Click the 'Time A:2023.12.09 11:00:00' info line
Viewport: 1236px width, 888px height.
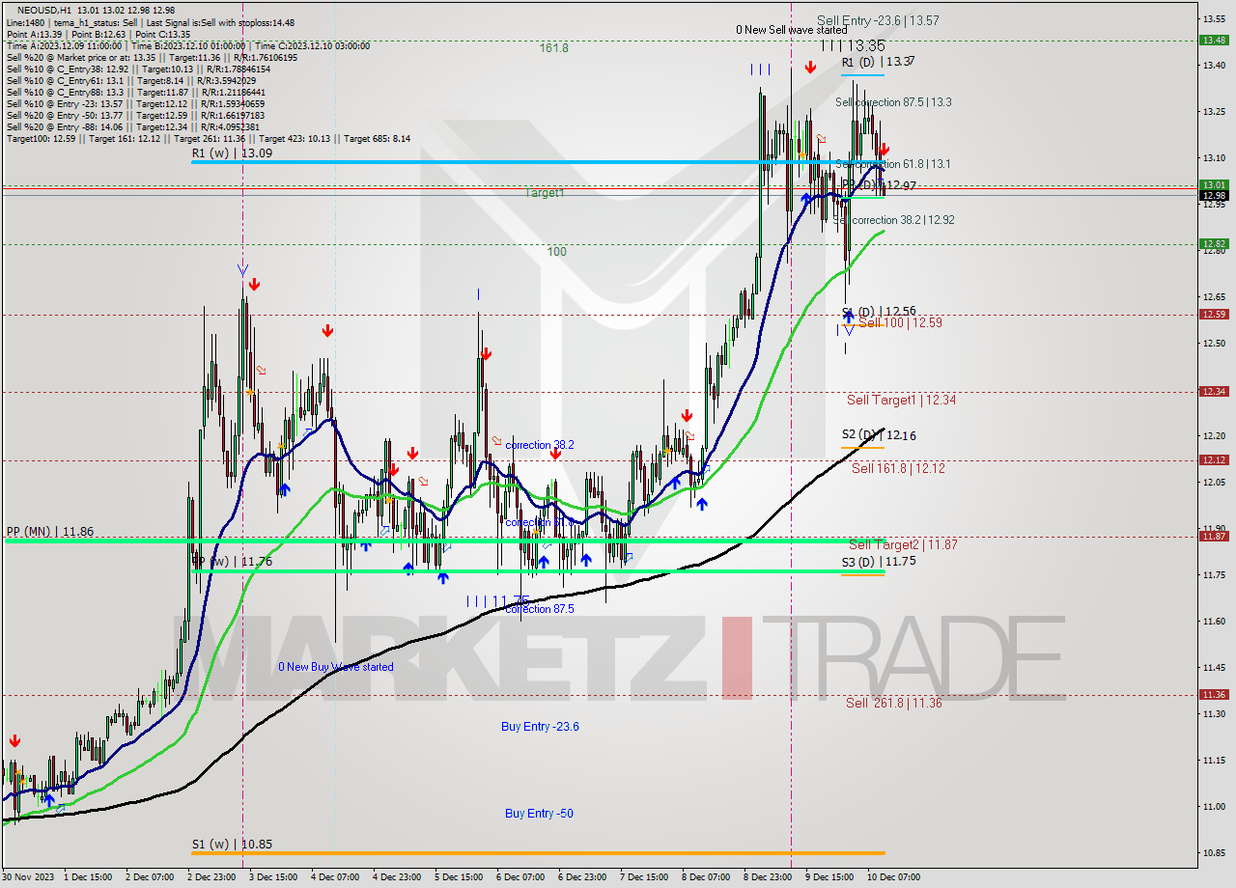point(188,45)
